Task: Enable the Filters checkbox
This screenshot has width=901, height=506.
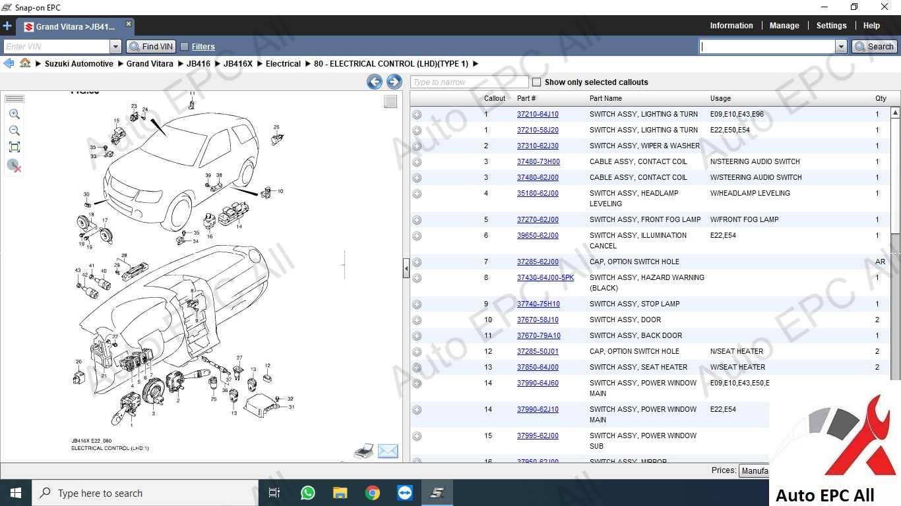Action: tap(184, 47)
